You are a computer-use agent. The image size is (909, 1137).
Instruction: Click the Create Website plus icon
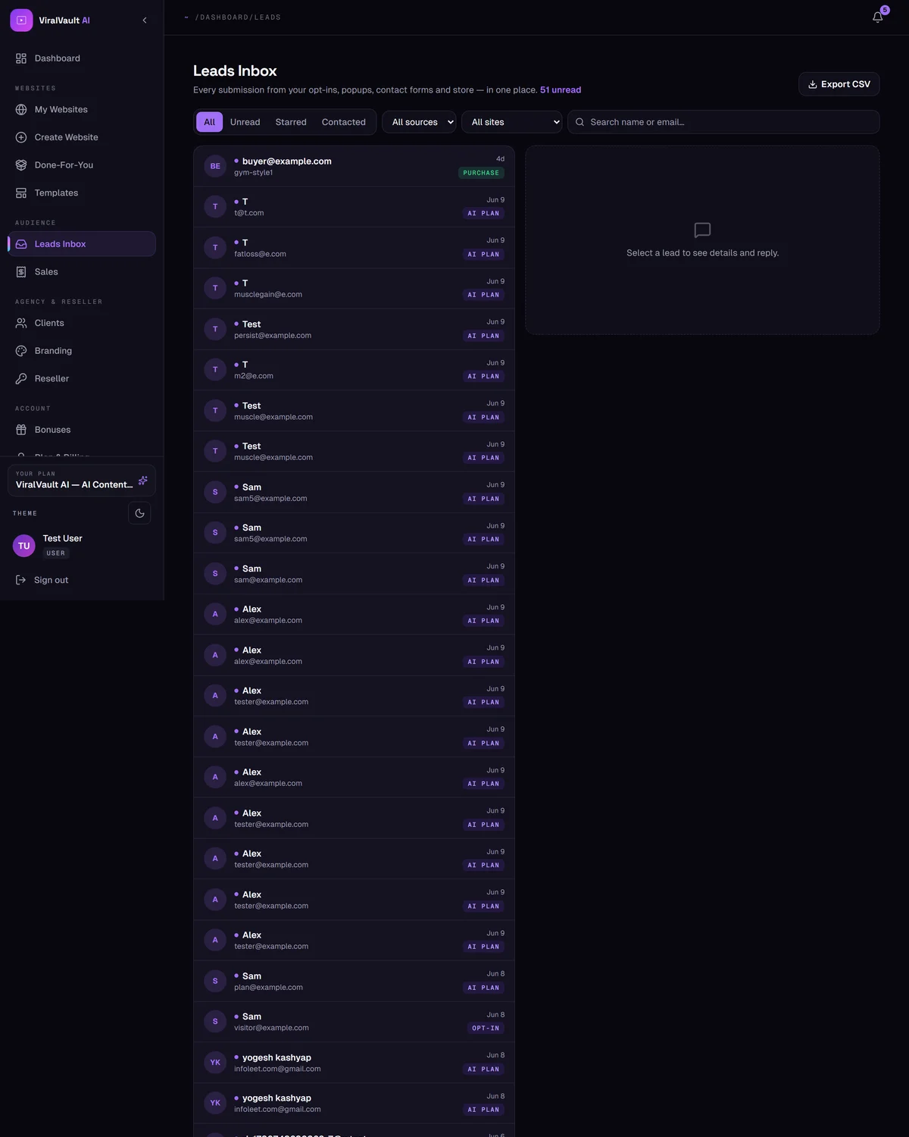point(21,137)
